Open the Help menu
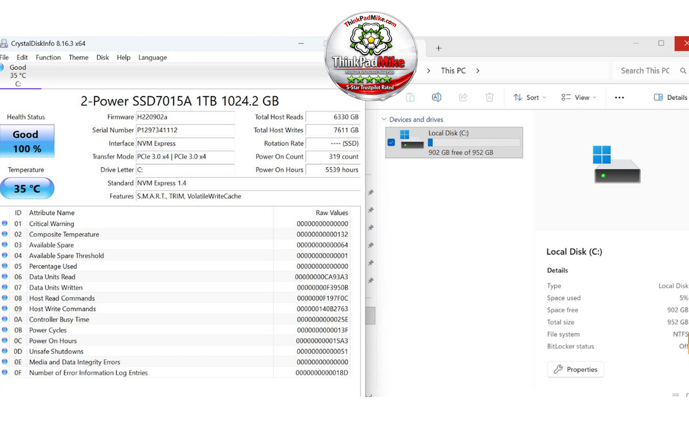Viewport: 689px width, 433px height. (x=123, y=57)
